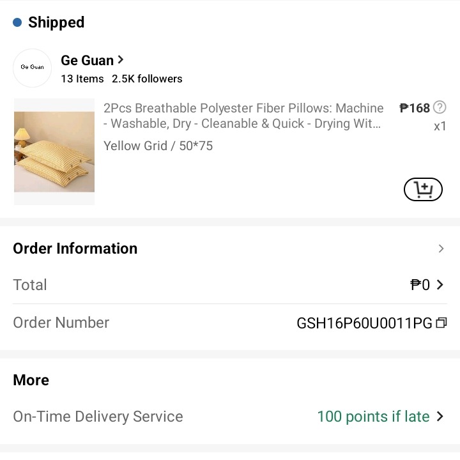View the yellow grid pillows thumbnail
Viewport: 460px width, 460px height.
click(x=54, y=151)
